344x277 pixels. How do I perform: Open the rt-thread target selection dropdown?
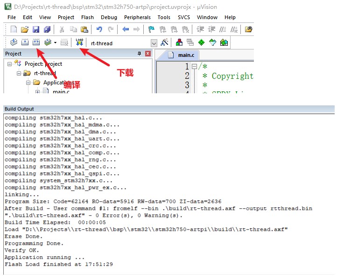click(x=154, y=43)
